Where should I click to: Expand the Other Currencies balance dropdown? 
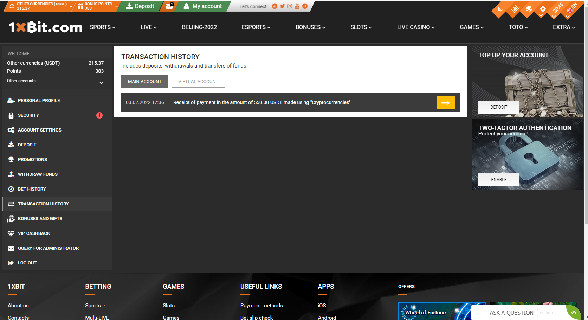71,6
